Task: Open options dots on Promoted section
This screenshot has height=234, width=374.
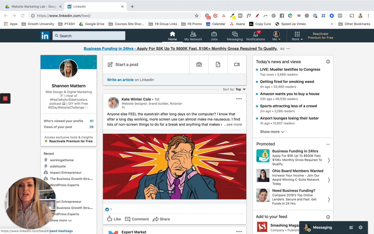Action: pos(328,144)
